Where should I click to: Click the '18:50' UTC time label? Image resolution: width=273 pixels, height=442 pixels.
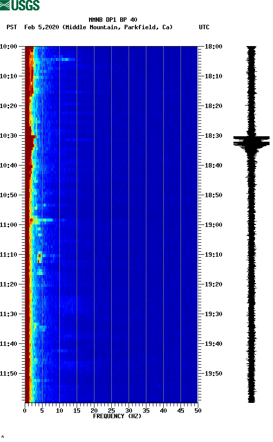pyautogui.click(x=213, y=195)
